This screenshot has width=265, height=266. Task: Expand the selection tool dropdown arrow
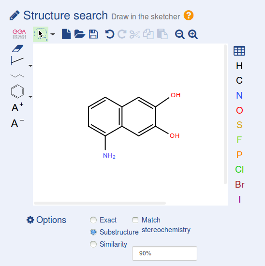tap(53, 34)
